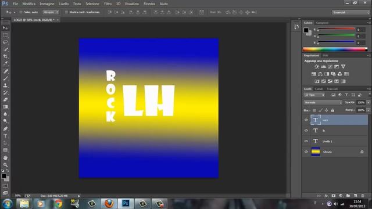Select the Eraser tool
This screenshot has height=209, width=372.
(x=5, y=99)
